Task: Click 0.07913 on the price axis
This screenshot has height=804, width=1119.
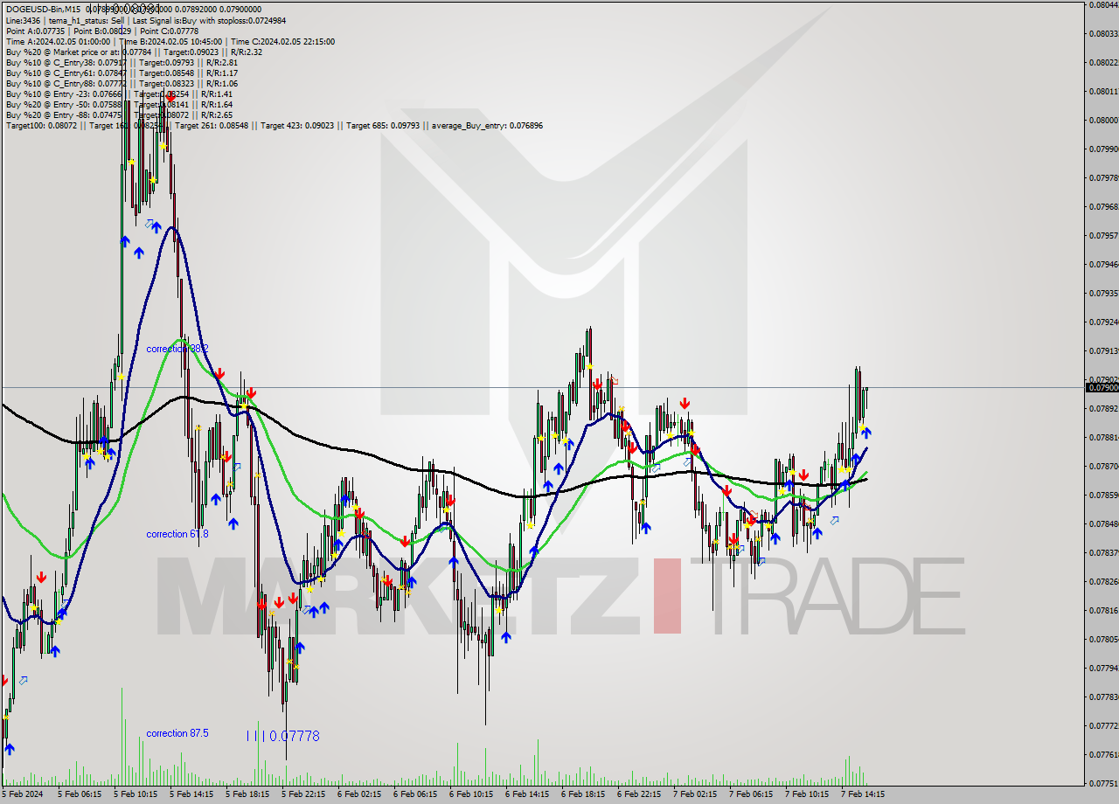Action: tap(1102, 350)
